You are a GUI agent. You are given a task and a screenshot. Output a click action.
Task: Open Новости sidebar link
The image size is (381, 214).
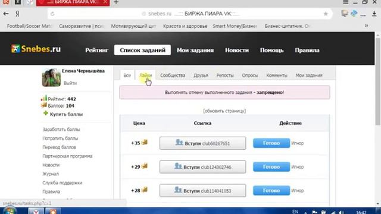click(51, 165)
